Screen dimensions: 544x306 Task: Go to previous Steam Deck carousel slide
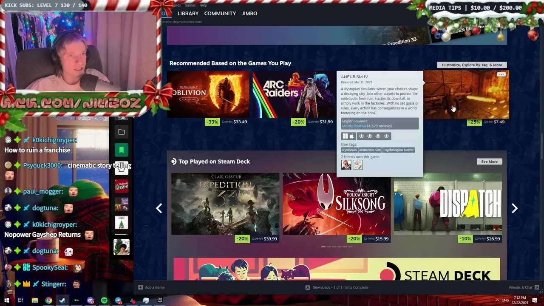tap(159, 208)
